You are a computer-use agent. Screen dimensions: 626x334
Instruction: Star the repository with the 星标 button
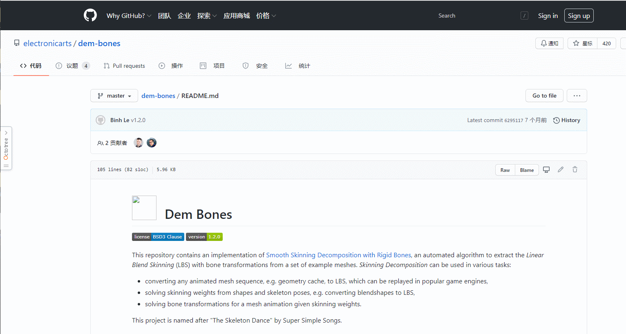tap(583, 43)
